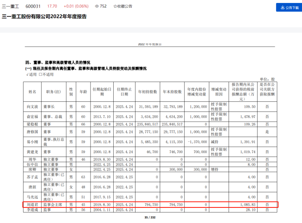
Task: Click the page indicator 35 / 232
Action: point(150,218)
